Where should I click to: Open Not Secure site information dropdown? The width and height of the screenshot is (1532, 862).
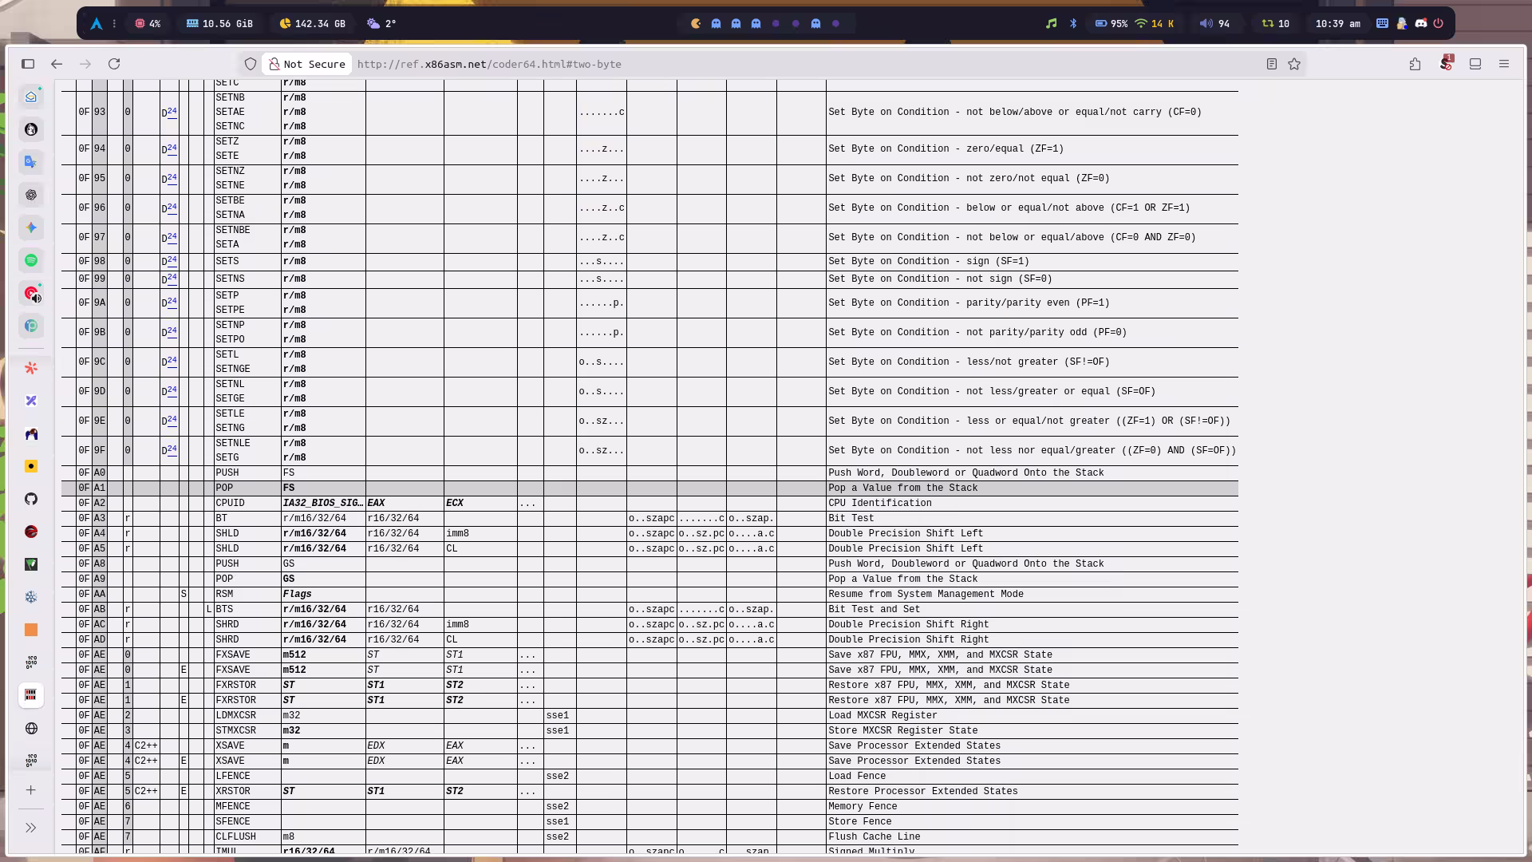click(x=307, y=64)
